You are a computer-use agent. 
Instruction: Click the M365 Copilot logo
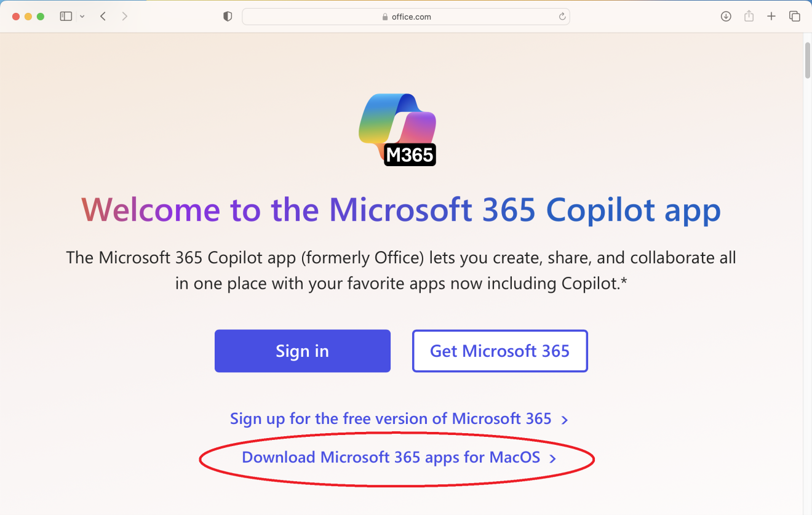pyautogui.click(x=398, y=130)
